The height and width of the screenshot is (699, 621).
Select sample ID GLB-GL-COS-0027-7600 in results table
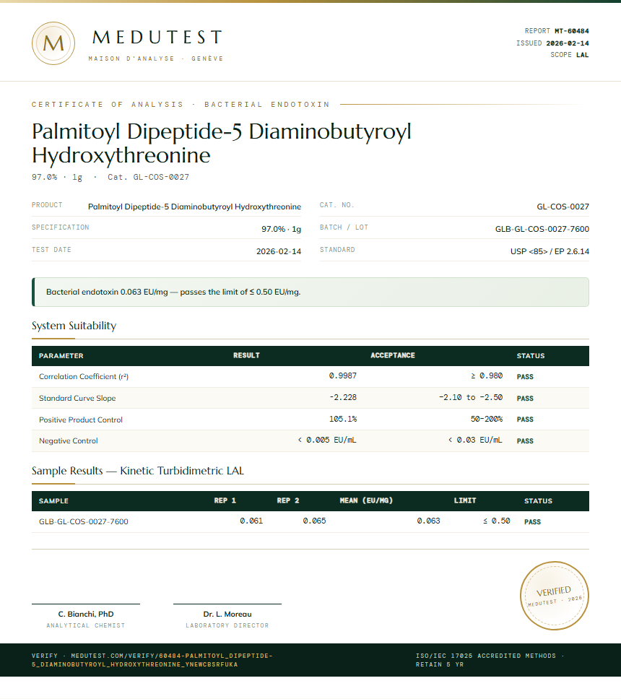tap(83, 521)
